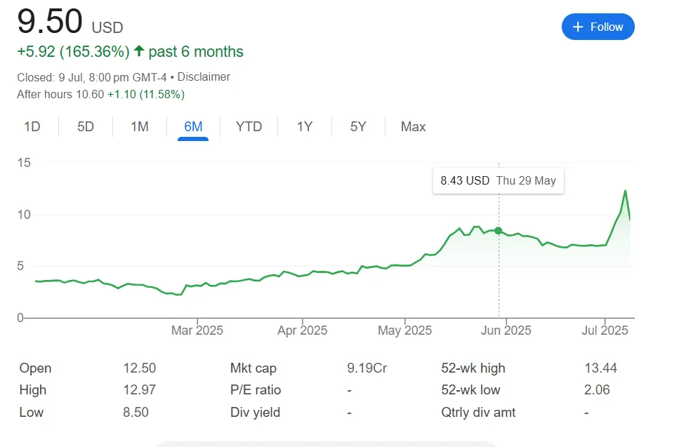Click the plus icon in Follow button
The width and height of the screenshot is (679, 447).
578,27
